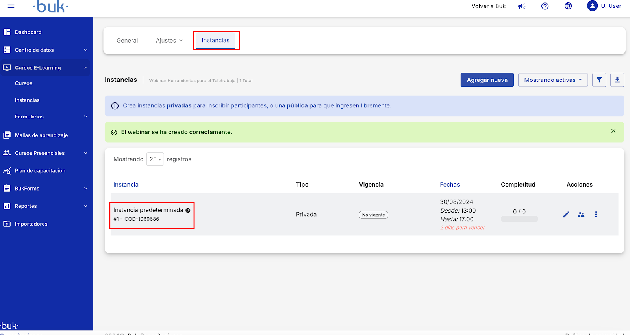Download instances with the download icon
This screenshot has width=630, height=335.
pos(617,80)
